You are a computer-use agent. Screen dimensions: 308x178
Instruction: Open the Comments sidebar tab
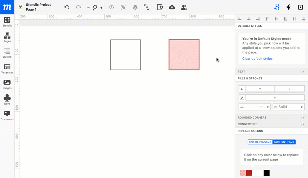pos(7,115)
